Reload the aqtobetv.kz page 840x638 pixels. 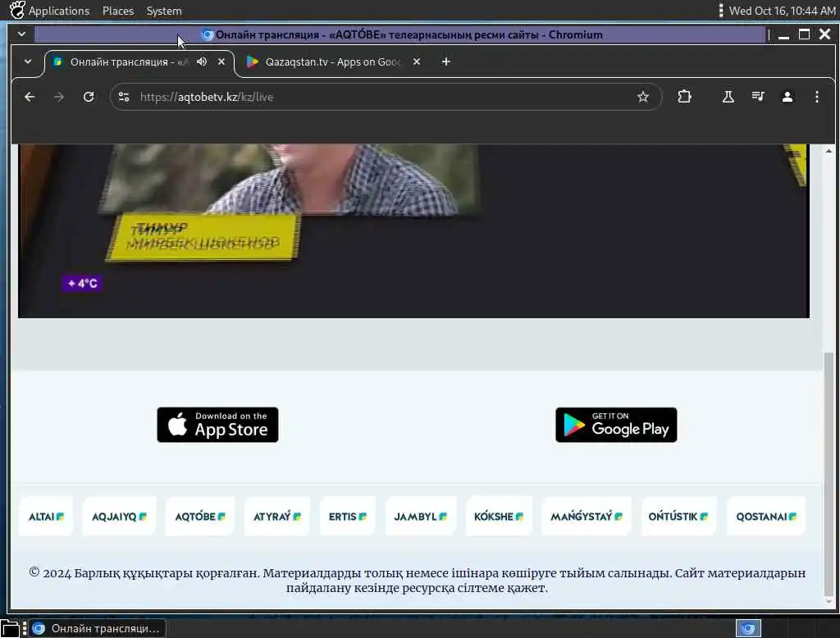89,97
